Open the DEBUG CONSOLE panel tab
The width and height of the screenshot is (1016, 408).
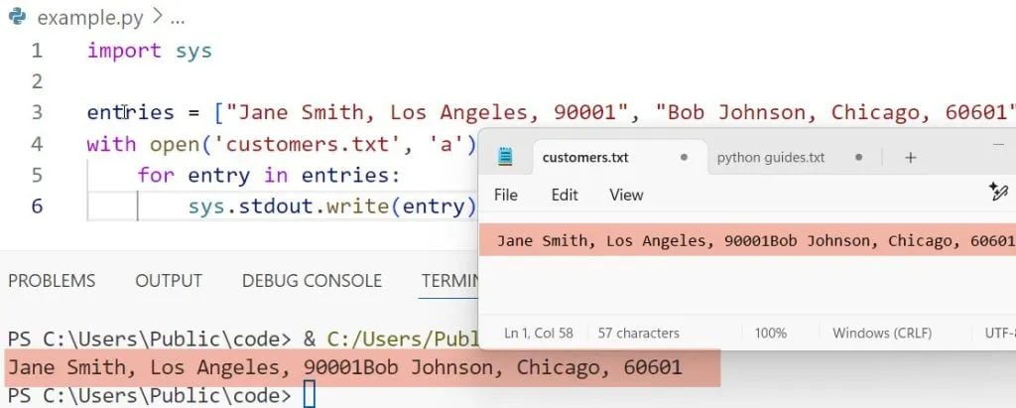[312, 281]
